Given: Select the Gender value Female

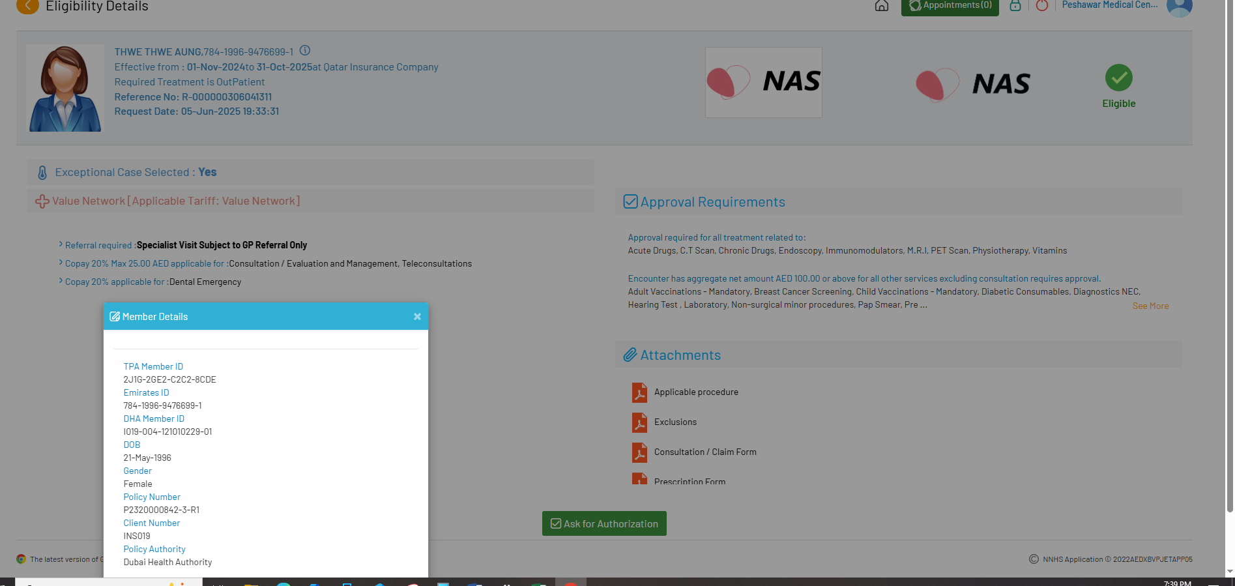Looking at the screenshot, I should (x=138, y=484).
